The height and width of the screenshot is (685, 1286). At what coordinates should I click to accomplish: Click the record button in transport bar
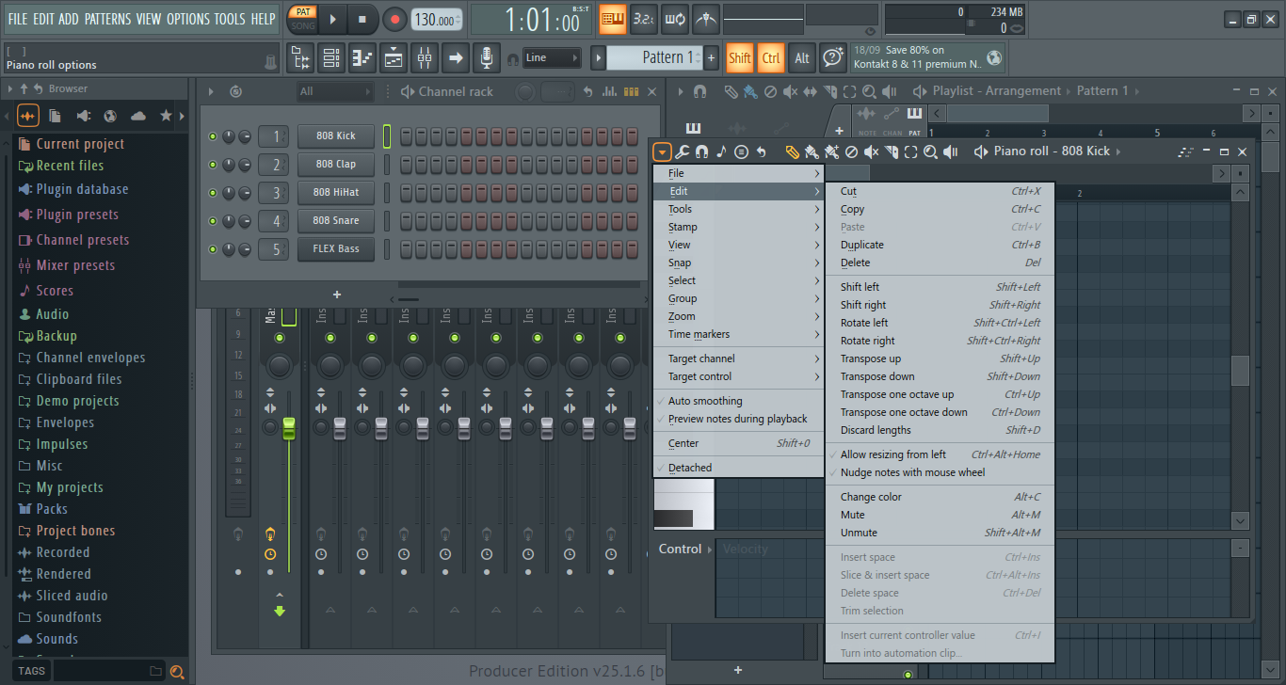[x=394, y=19]
